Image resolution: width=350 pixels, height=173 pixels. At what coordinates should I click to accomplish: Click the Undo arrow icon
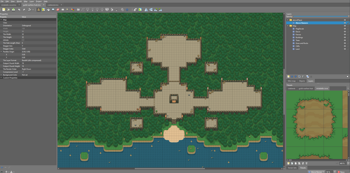pos(19,9)
